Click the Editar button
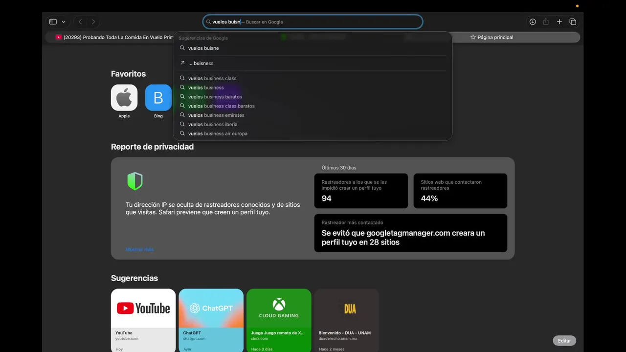626x352 pixels. click(564, 341)
